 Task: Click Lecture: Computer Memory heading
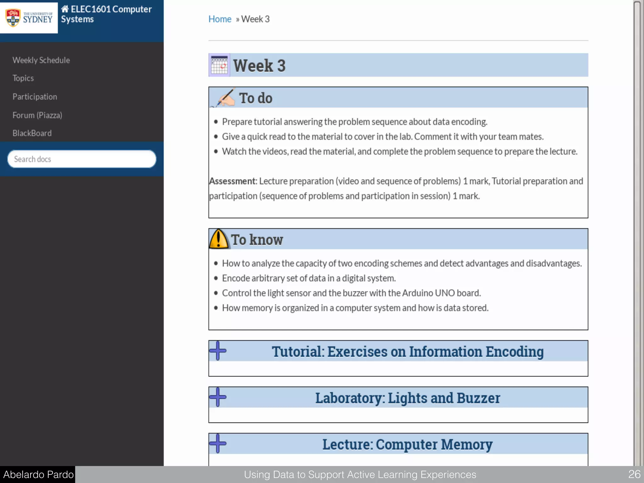coord(408,444)
